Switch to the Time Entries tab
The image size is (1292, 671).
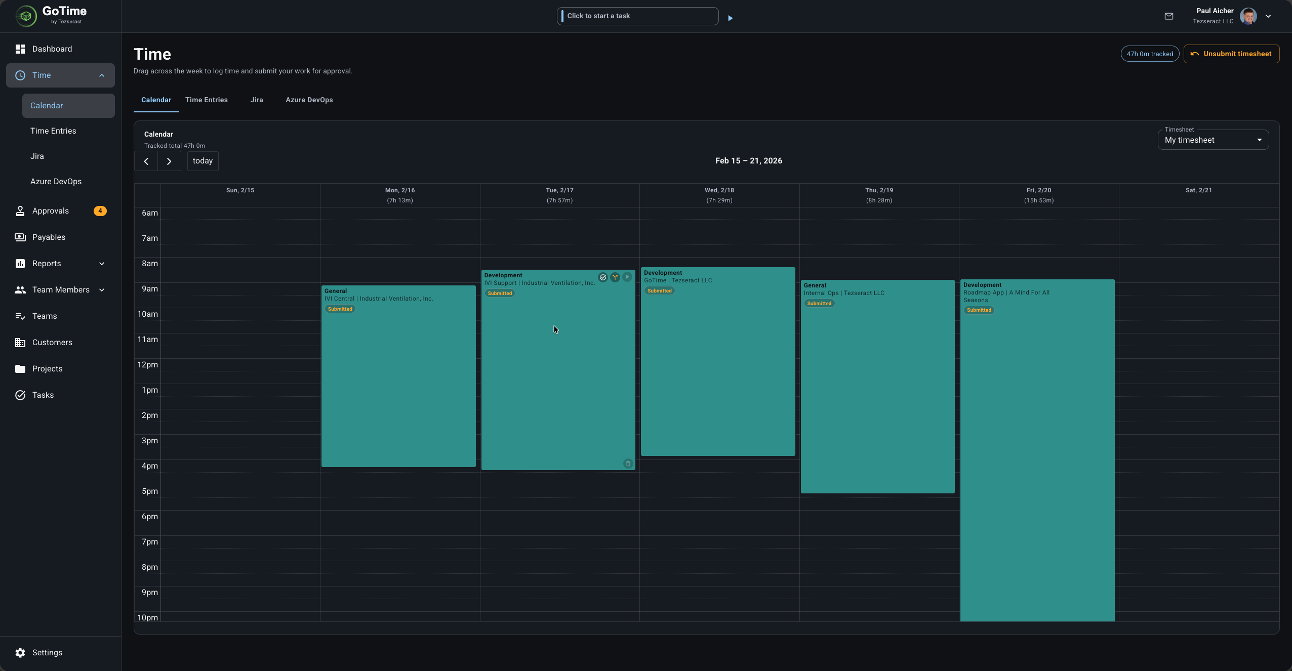click(x=207, y=100)
